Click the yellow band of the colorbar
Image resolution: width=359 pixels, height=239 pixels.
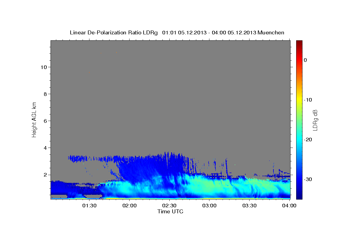click(x=299, y=99)
